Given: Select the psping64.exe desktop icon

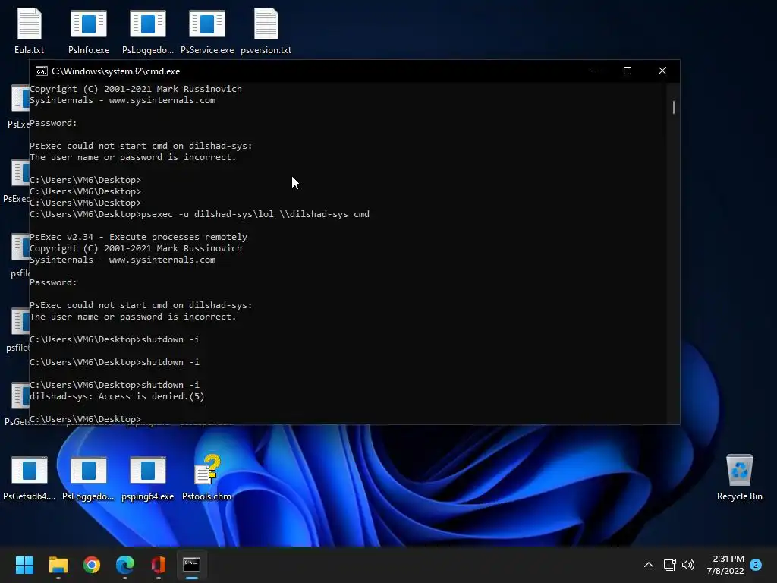Looking at the screenshot, I should (x=148, y=478).
